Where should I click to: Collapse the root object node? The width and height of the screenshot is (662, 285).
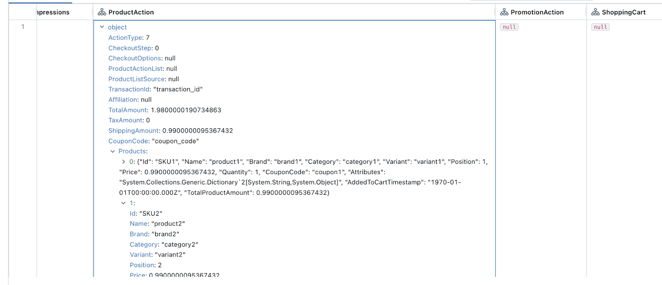click(102, 27)
